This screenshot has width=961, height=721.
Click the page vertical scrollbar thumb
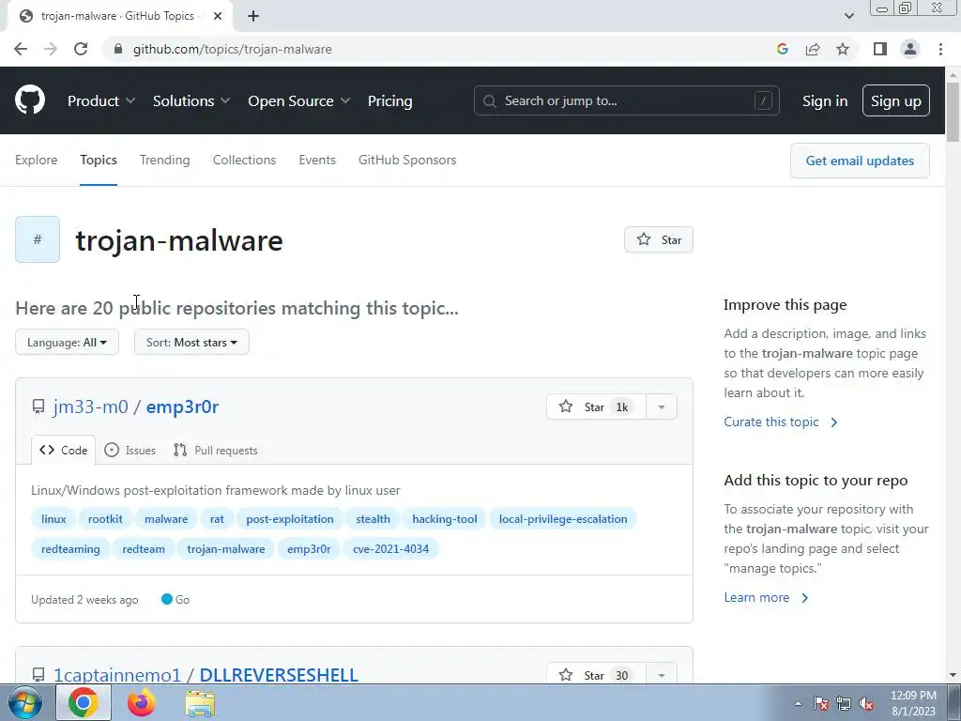tap(953, 113)
